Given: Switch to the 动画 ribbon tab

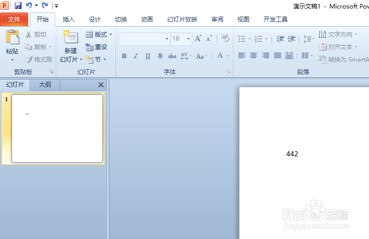Looking at the screenshot, I should (147, 19).
